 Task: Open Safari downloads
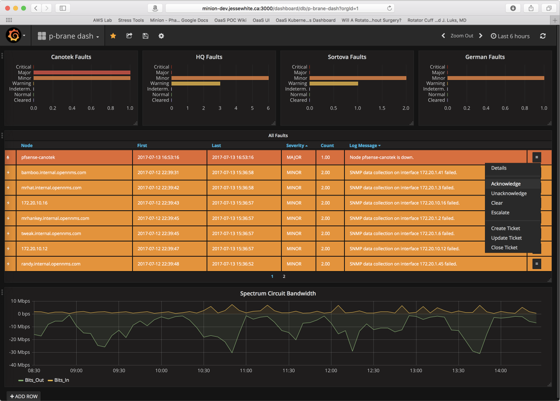pos(513,8)
